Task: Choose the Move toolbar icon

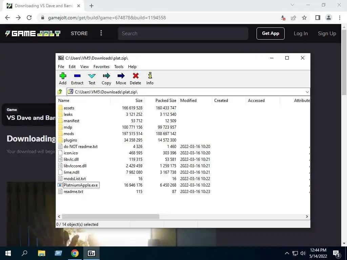Action: 121,76
